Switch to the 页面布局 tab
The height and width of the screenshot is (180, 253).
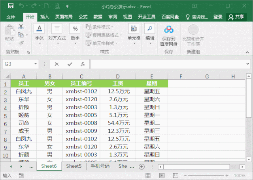(64, 17)
